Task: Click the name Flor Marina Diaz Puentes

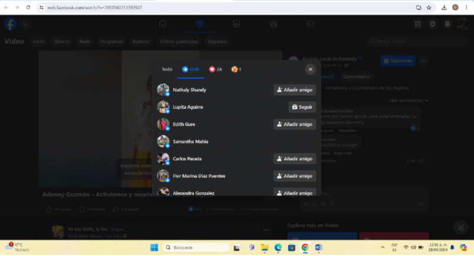Action: (199, 176)
